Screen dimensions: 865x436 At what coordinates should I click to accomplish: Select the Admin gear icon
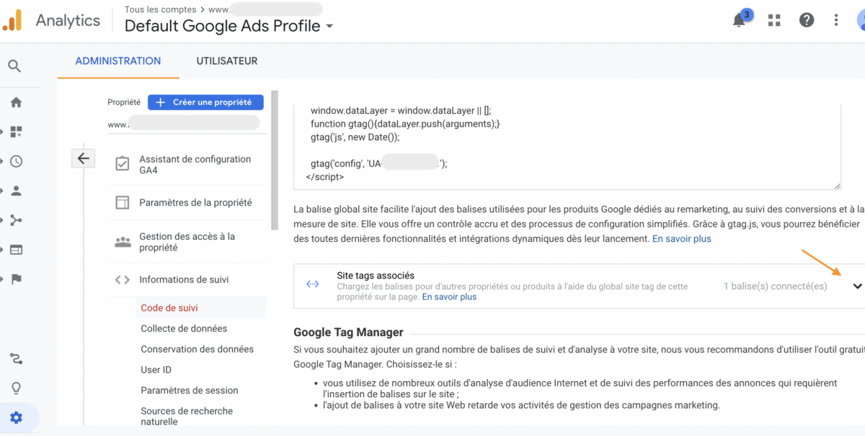click(x=16, y=417)
